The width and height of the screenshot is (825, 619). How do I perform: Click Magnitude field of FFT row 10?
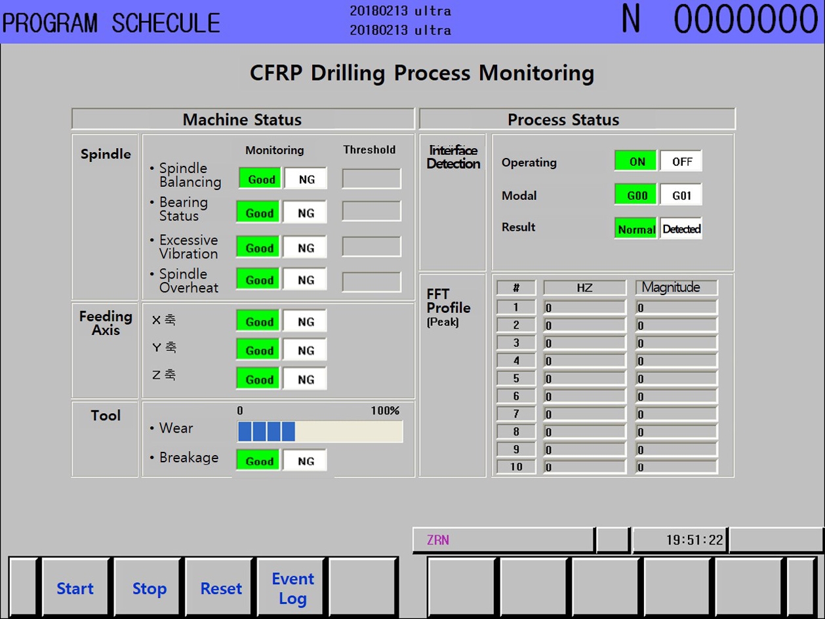[676, 468]
